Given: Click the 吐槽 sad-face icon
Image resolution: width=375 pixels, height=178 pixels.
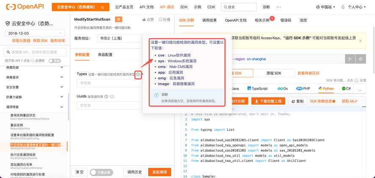Looking at the screenshot, I should click(x=160, y=19).
